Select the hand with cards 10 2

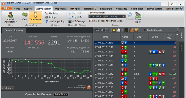tap(135, 78)
